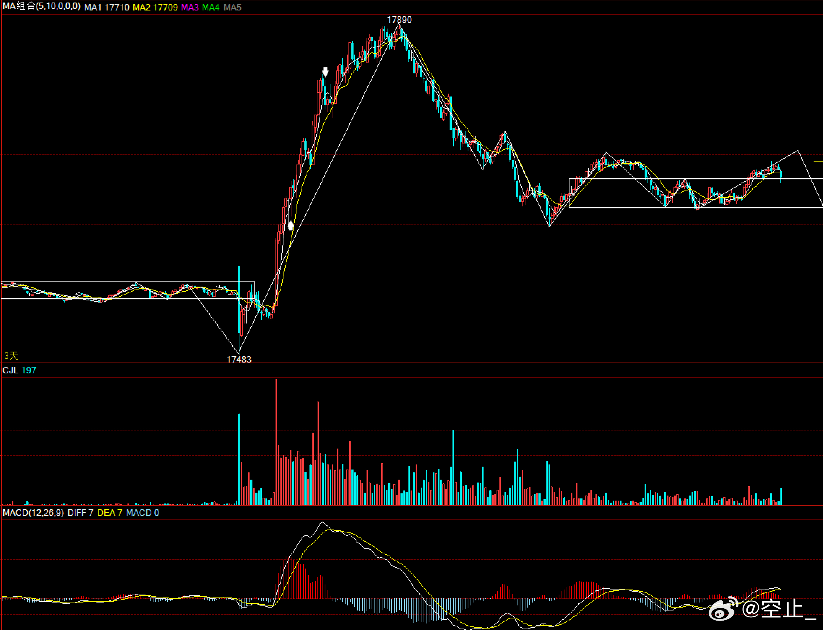The height and width of the screenshot is (630, 823).
Task: Click the tall cyan volume bar at the 17483 low
Action: click(x=239, y=459)
